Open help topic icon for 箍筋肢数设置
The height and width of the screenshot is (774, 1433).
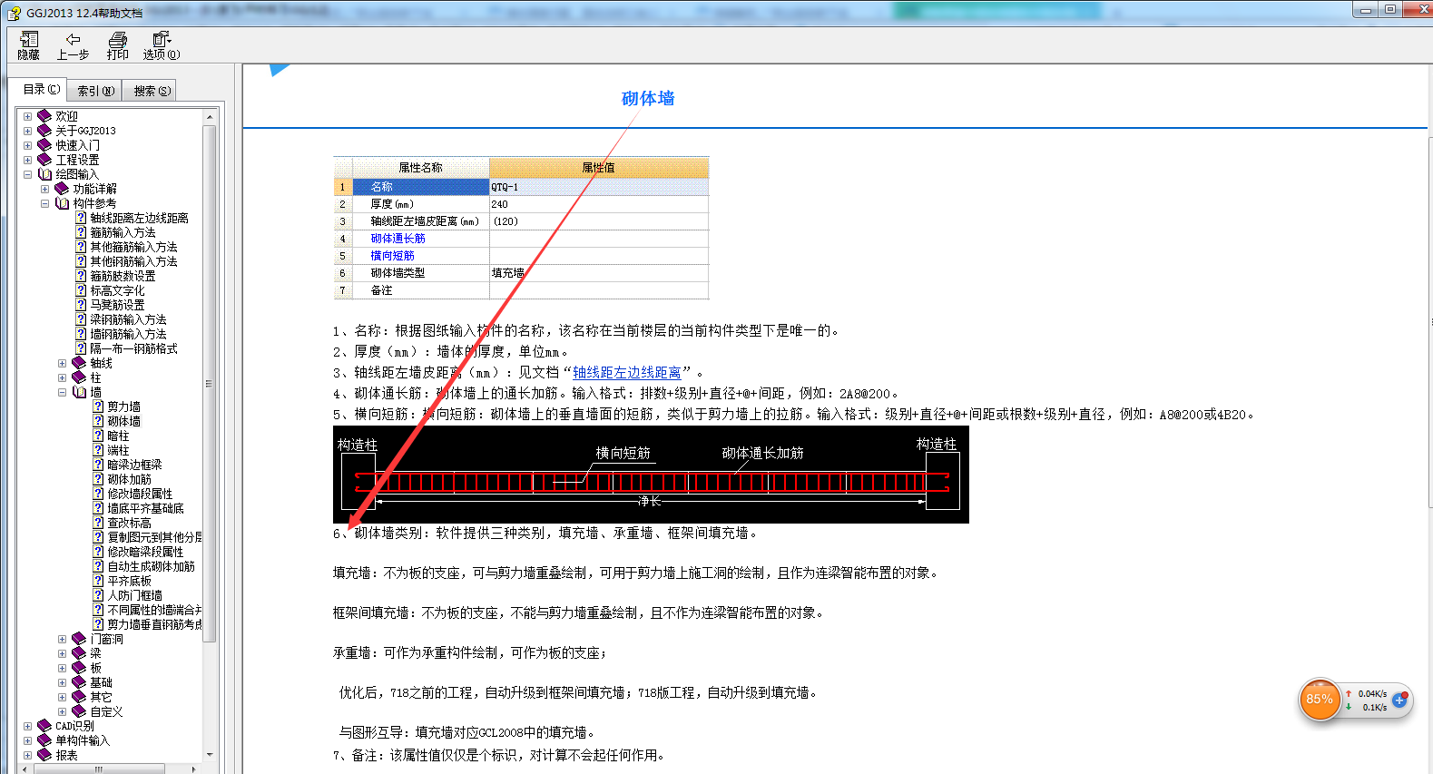81,276
